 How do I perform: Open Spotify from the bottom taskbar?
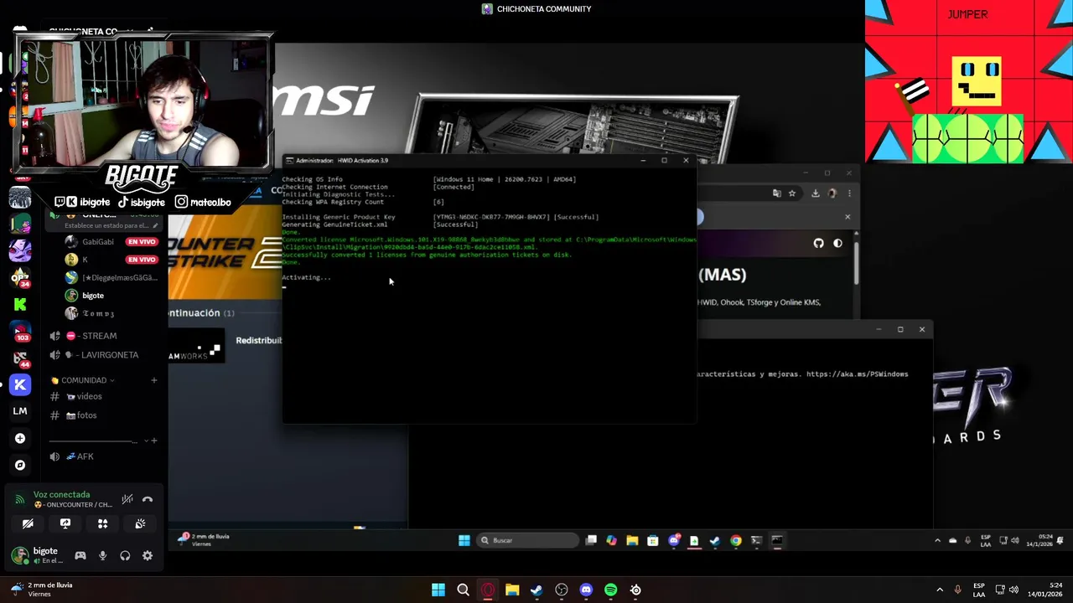[x=611, y=590]
